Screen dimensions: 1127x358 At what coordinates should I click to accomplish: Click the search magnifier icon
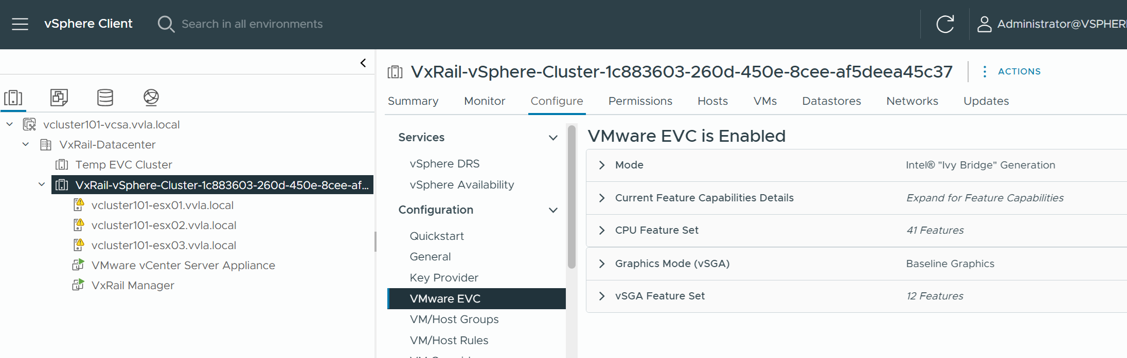[166, 24]
